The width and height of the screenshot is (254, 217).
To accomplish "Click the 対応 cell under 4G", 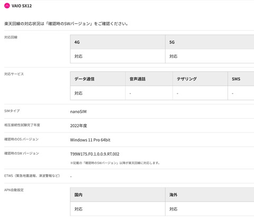I will point(117,56).
